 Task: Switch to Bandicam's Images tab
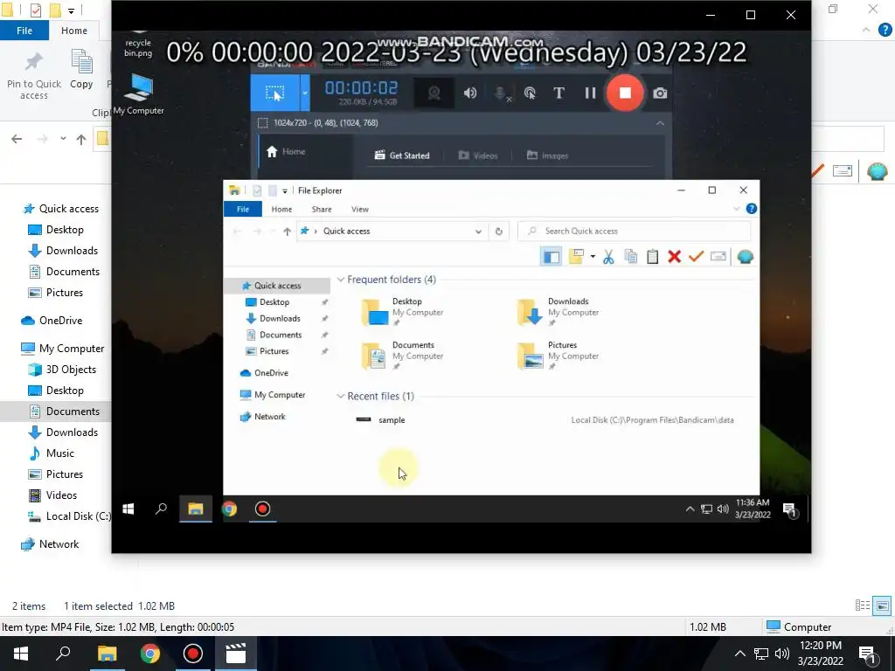point(547,156)
